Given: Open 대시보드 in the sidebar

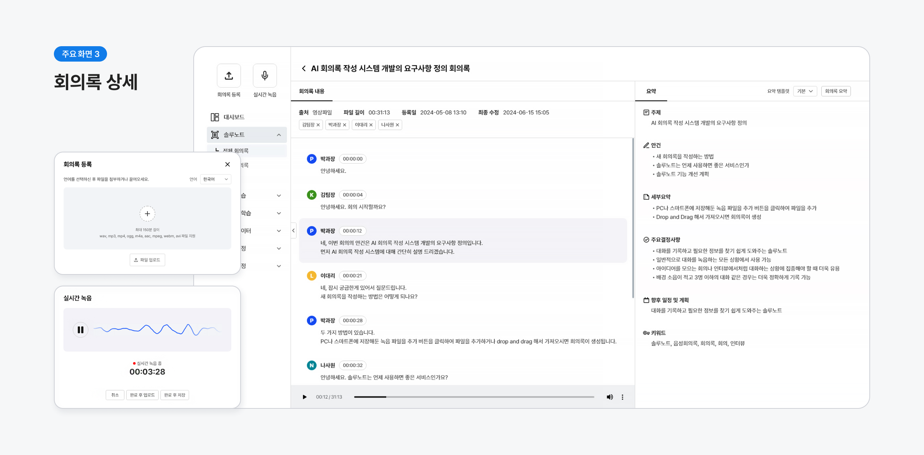Looking at the screenshot, I should pyautogui.click(x=234, y=117).
